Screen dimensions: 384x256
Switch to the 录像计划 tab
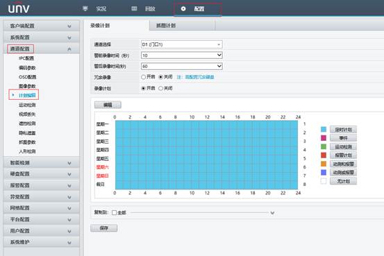click(x=100, y=26)
